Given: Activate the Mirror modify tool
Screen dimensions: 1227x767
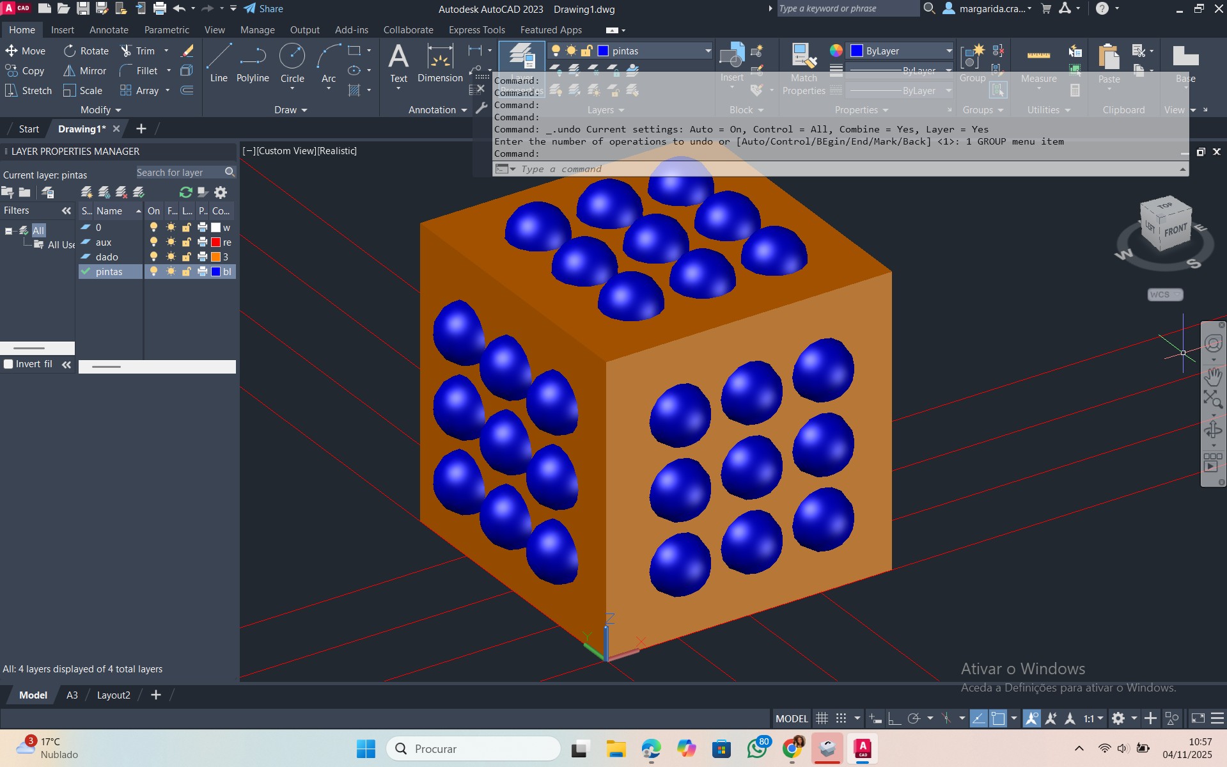Looking at the screenshot, I should [x=85, y=71].
